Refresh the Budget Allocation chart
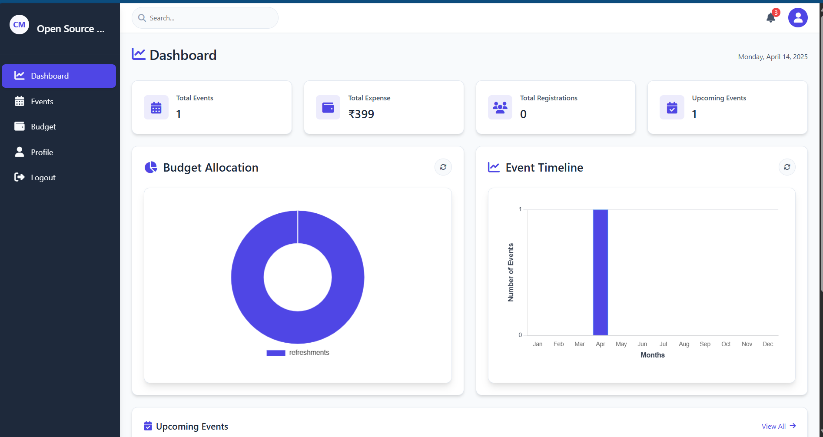The height and width of the screenshot is (437, 823). click(x=443, y=167)
